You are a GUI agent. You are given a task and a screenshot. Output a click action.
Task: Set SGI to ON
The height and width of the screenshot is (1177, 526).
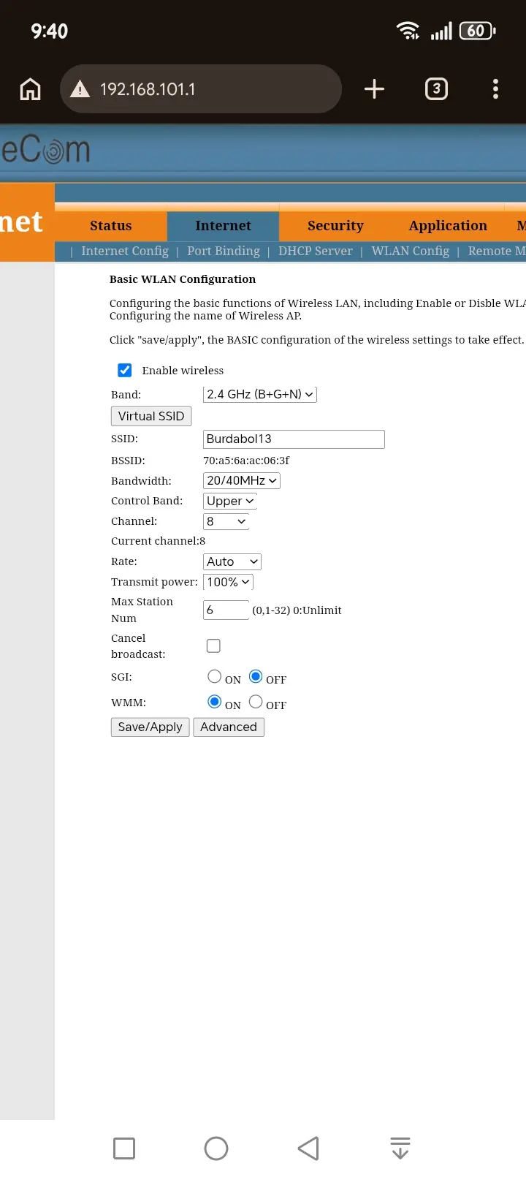(x=214, y=676)
